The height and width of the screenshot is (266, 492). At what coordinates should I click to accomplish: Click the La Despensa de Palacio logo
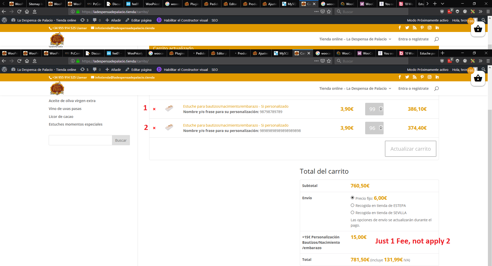pos(57,88)
